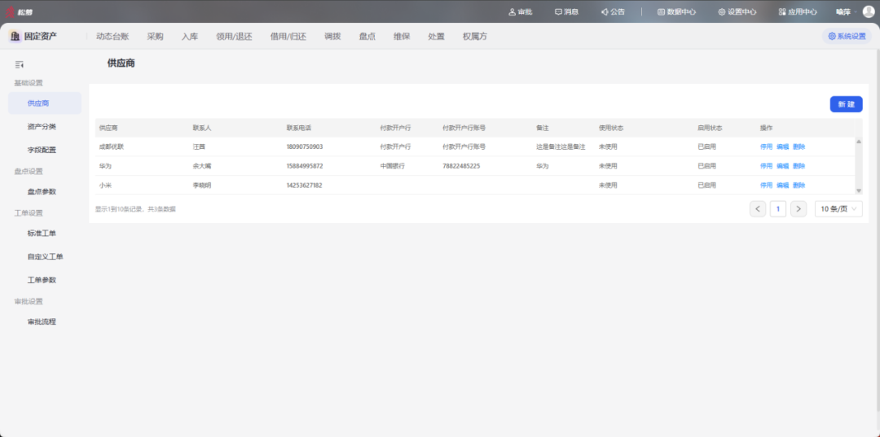Go to previous page arrow in pagination
The image size is (880, 437).
coord(758,209)
